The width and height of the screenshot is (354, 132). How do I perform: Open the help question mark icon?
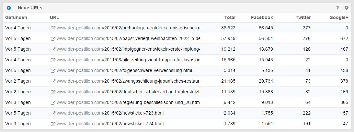tap(337, 8)
